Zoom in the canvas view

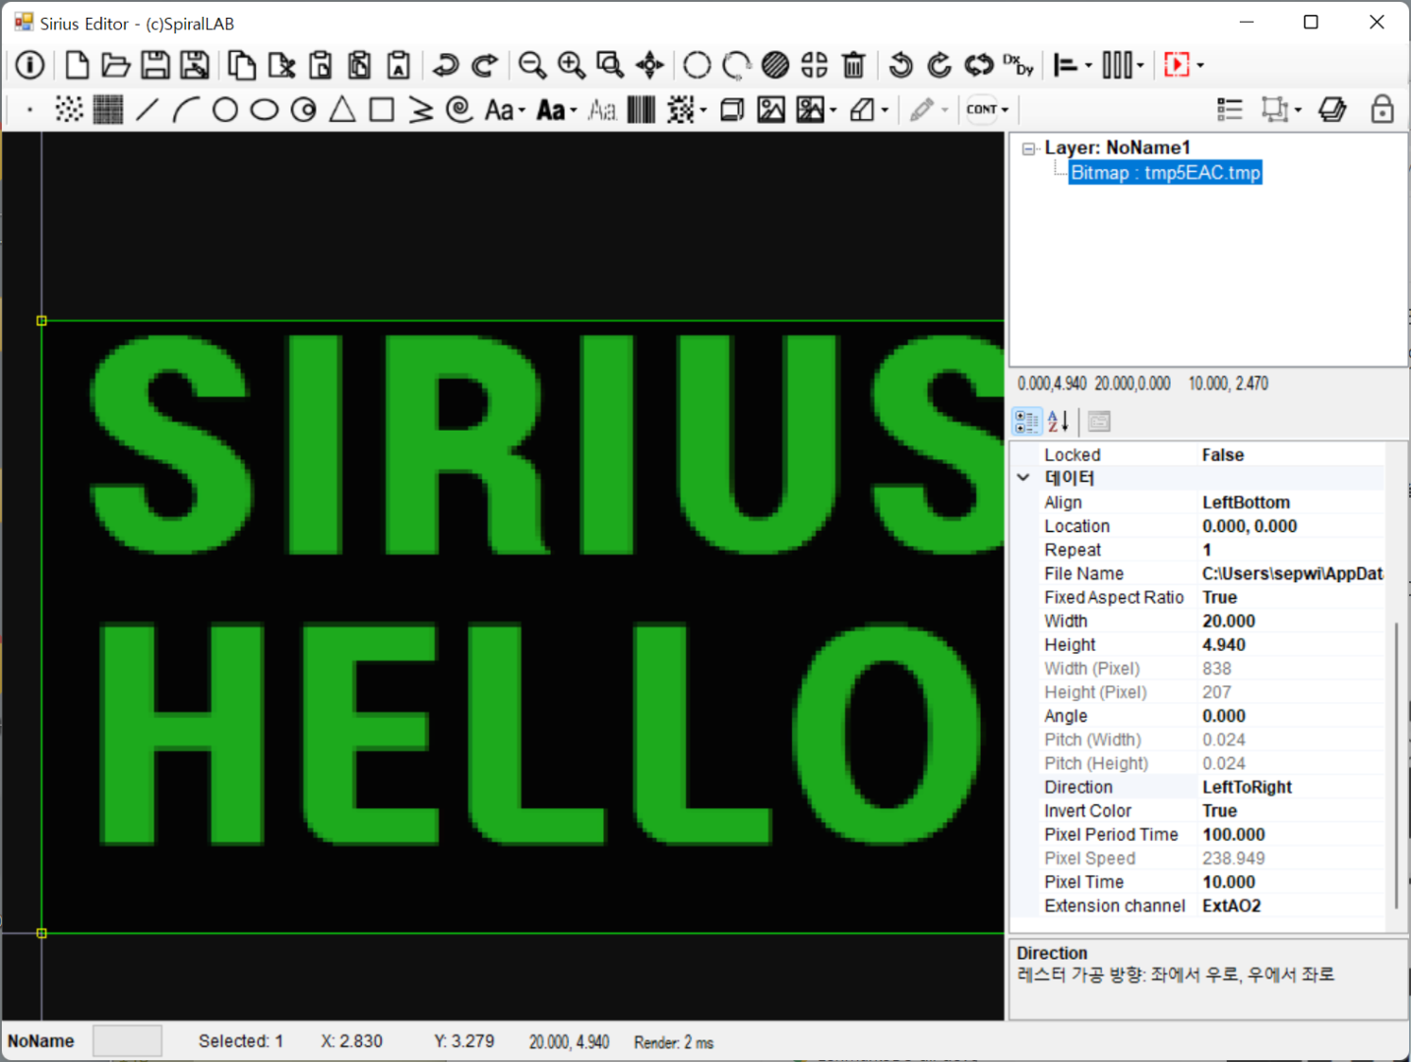[x=572, y=65]
